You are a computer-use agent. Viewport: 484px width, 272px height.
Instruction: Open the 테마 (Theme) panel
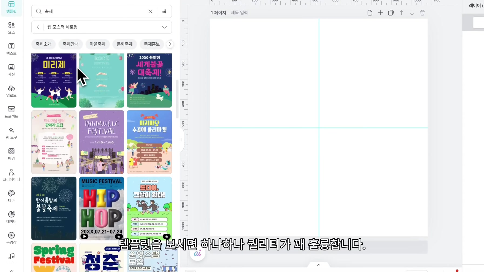(x=11, y=196)
